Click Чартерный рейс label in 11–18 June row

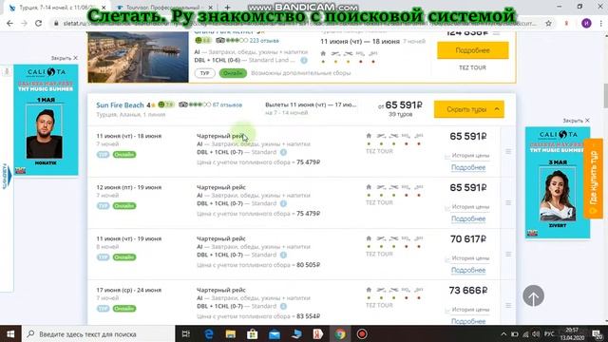(221, 136)
